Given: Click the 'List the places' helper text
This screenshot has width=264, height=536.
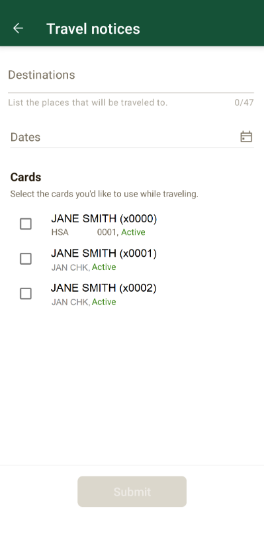Looking at the screenshot, I should [88, 103].
